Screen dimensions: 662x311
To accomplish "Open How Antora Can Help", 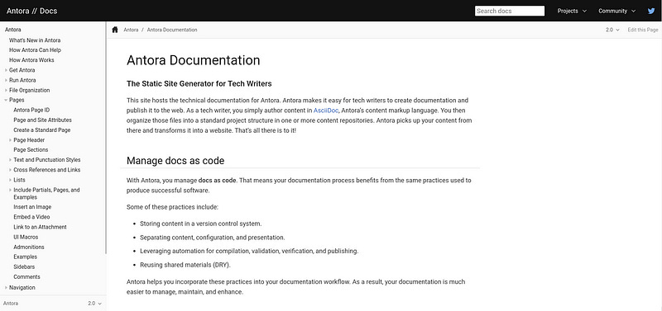I will pyautogui.click(x=35, y=50).
